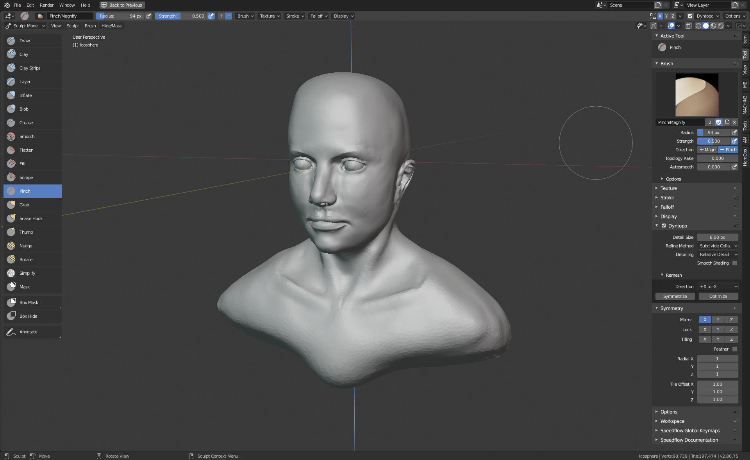
Task: Click the Optimize button
Action: coord(718,296)
